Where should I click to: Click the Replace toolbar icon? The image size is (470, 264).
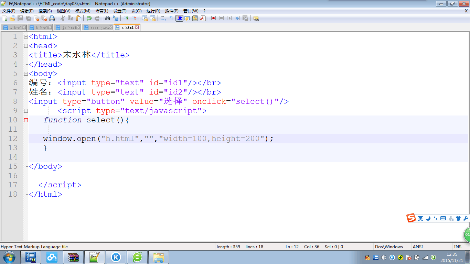pos(116,18)
